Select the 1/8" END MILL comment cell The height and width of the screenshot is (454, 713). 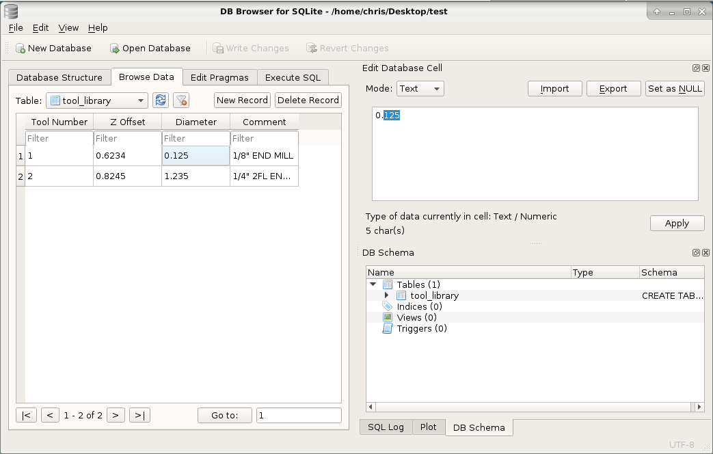pyautogui.click(x=264, y=156)
